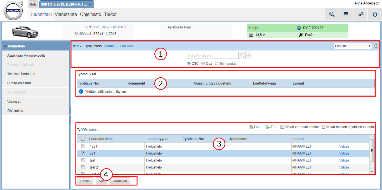Enable the Näytä muiden käyttäjien luettelot checkbox
Screen dimensions: 382x190
324,127
